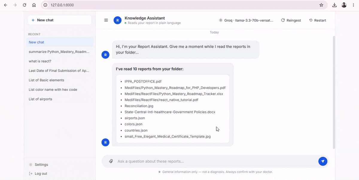
Task: Click the attach file paperclip icon
Action: click(x=111, y=161)
